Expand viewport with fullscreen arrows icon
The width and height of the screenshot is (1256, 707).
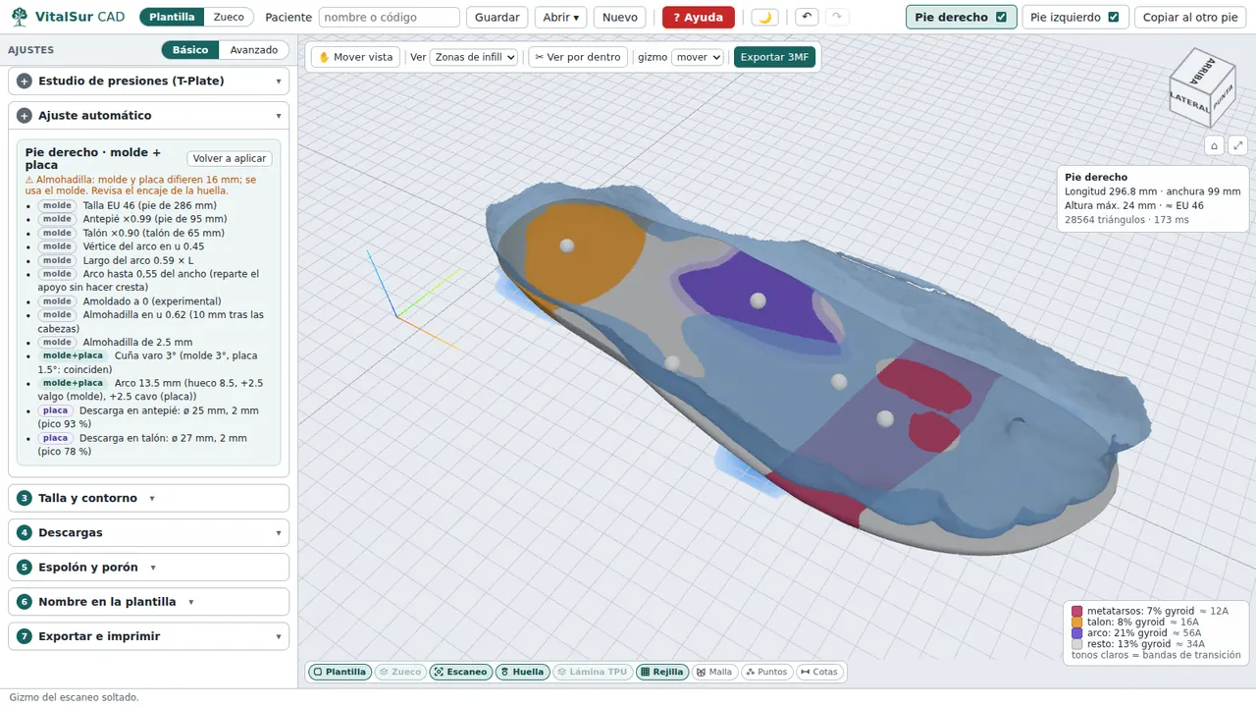(x=1237, y=145)
